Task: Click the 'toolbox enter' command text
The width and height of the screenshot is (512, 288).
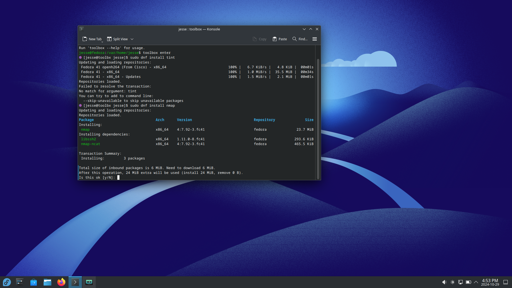Action: click(157, 53)
